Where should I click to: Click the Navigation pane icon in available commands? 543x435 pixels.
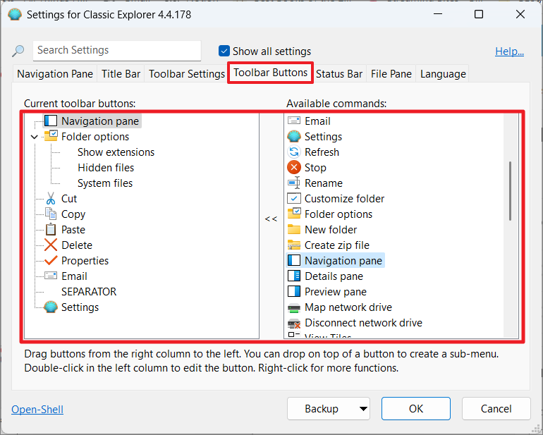pos(294,260)
